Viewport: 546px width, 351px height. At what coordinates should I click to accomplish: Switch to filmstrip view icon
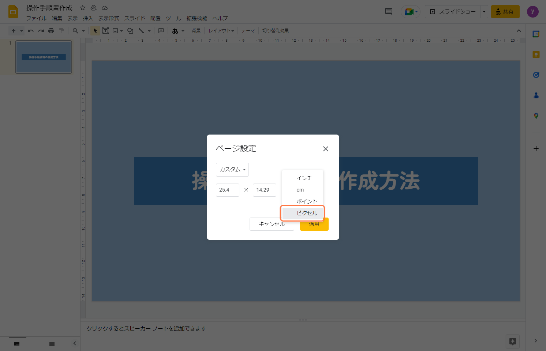(17, 344)
